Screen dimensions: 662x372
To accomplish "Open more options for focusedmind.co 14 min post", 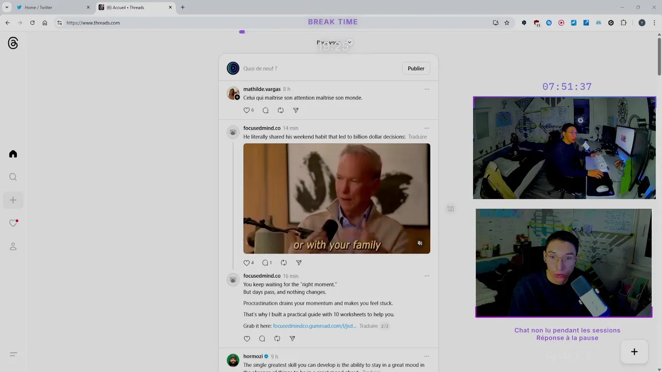I will tap(427, 128).
